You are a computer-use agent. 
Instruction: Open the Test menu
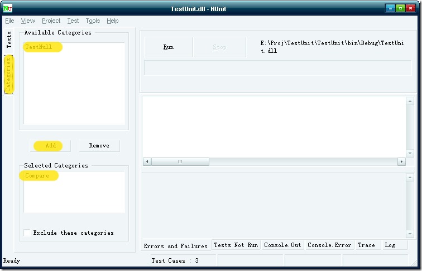coord(73,21)
